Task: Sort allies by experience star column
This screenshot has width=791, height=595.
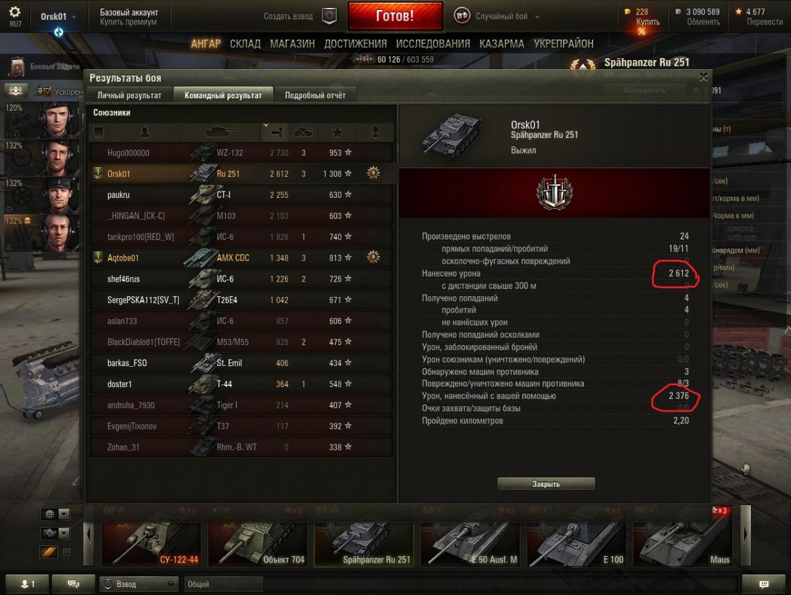Action: [x=337, y=133]
